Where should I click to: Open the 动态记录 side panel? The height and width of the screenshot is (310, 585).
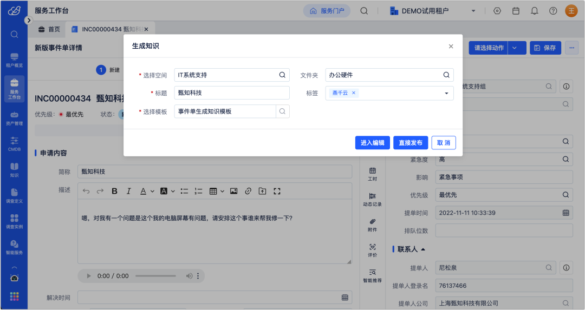click(372, 200)
